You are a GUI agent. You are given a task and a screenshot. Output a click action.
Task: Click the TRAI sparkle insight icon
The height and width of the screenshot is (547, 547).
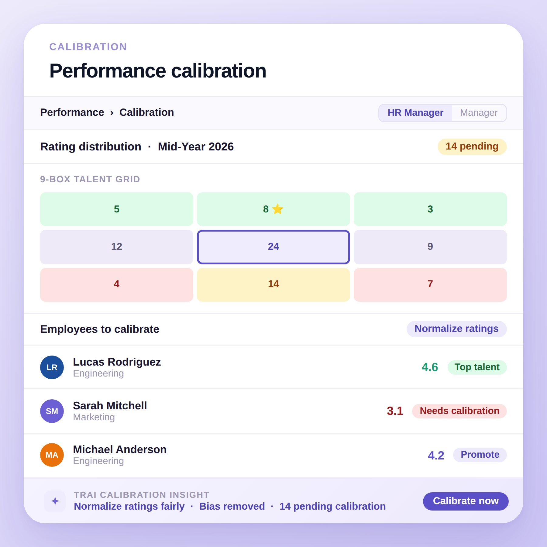(55, 501)
